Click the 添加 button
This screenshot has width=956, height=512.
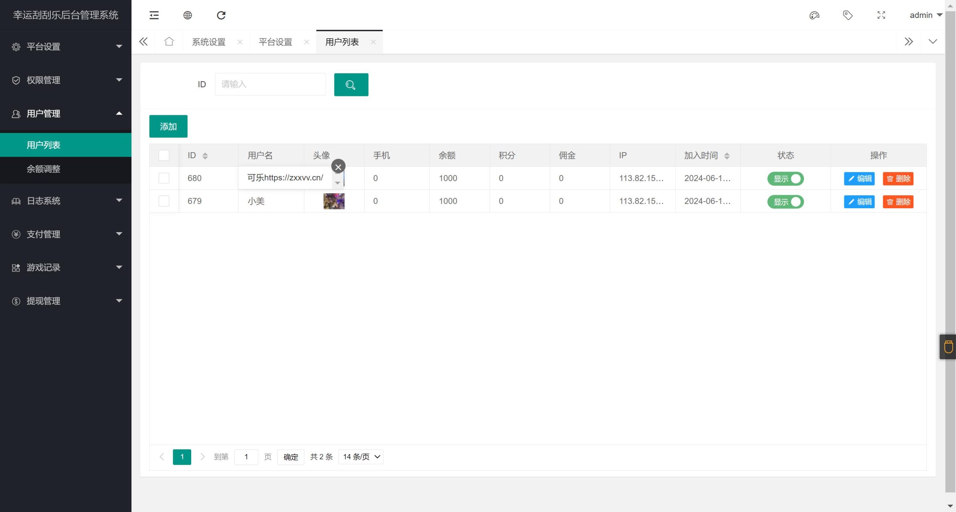tap(168, 127)
